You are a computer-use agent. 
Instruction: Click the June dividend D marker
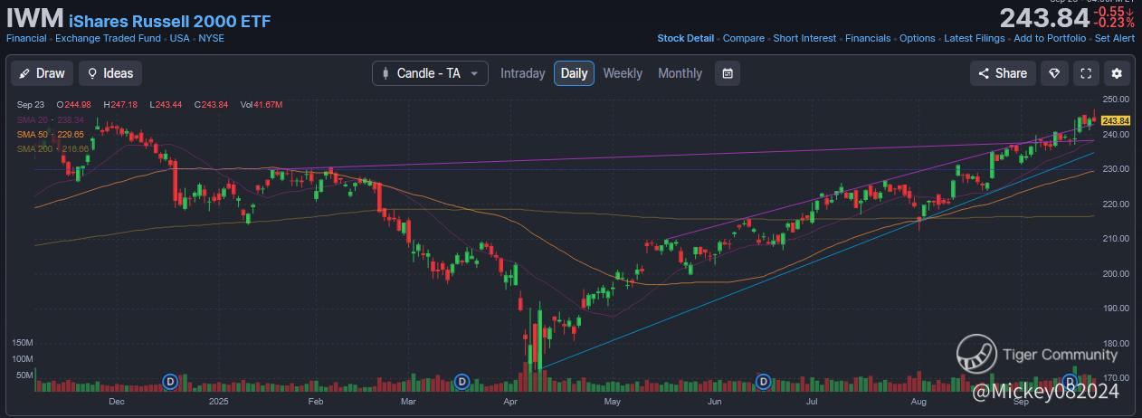[x=764, y=382]
